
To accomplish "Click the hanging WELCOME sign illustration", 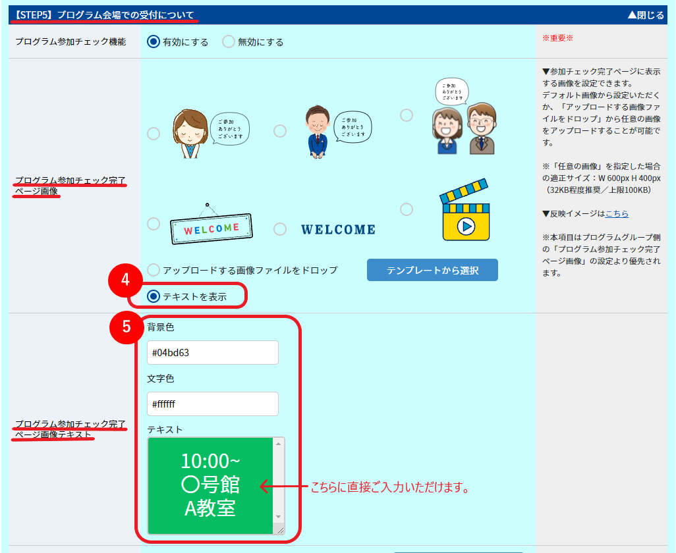I will click(x=211, y=224).
